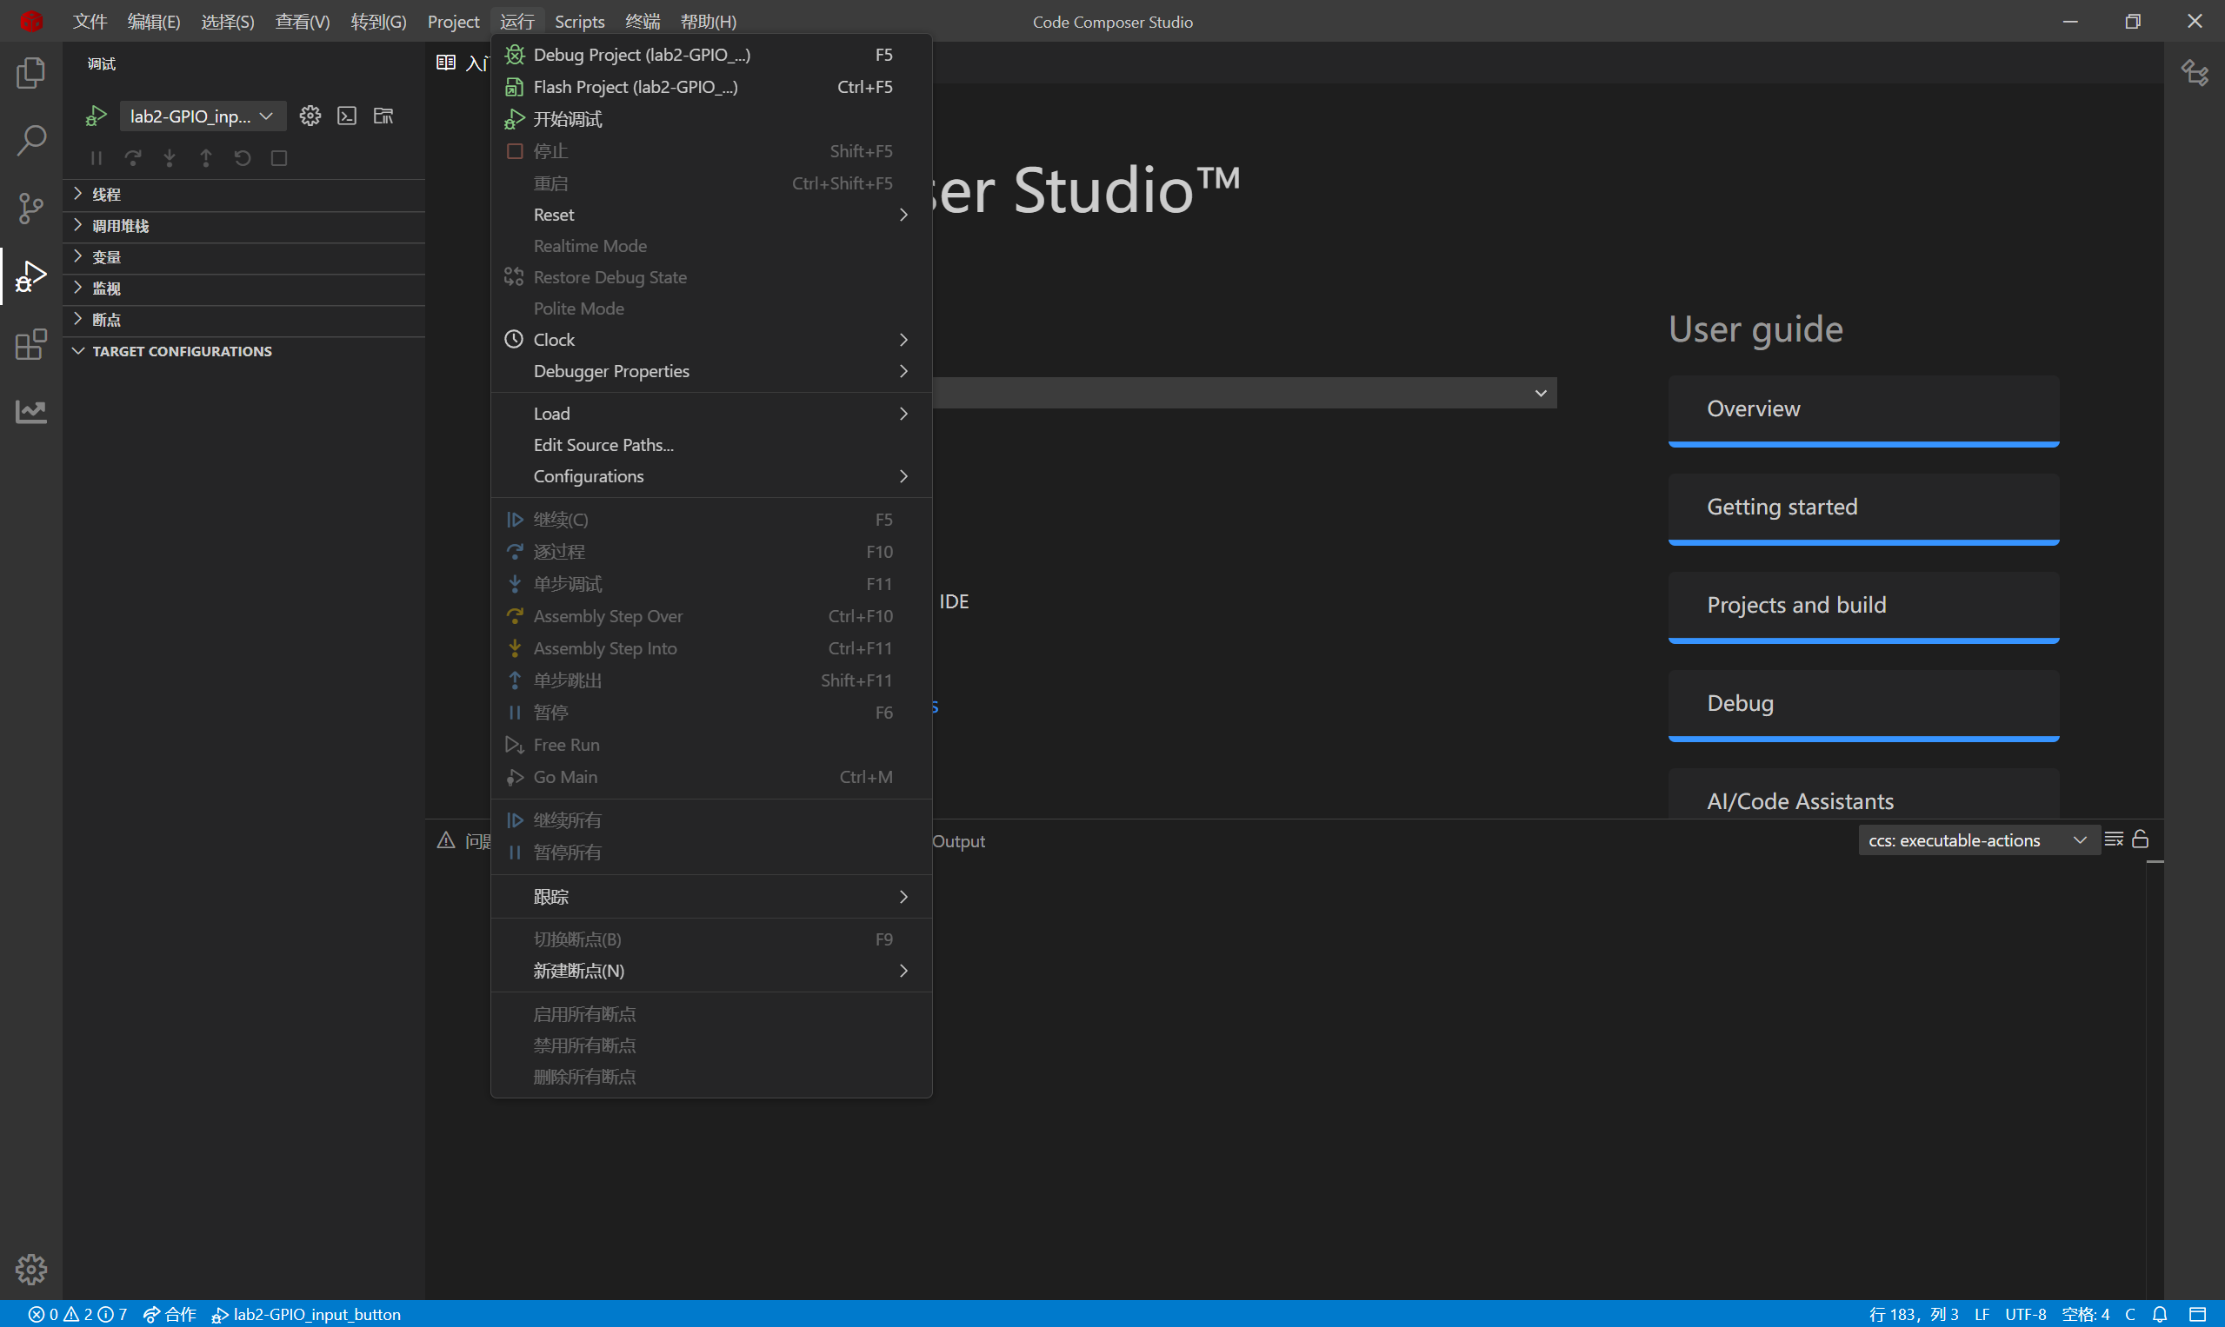Image resolution: width=2225 pixels, height=1327 pixels.
Task: Open the Extensions view in the activity bar
Action: tap(30, 344)
